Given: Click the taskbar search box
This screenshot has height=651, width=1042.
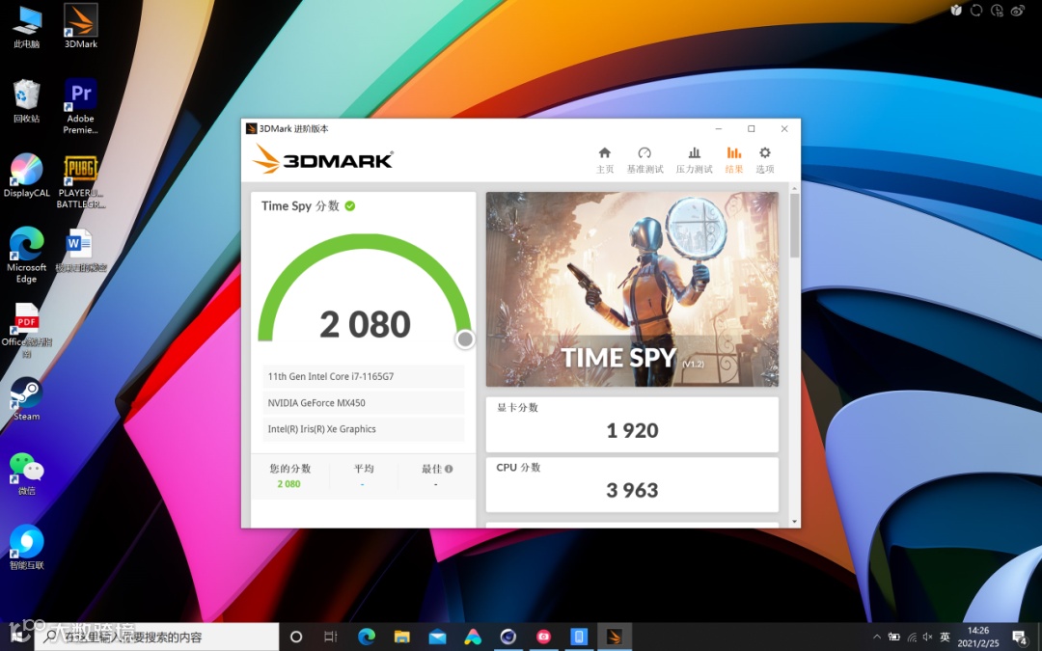Looking at the screenshot, I should click(157, 637).
